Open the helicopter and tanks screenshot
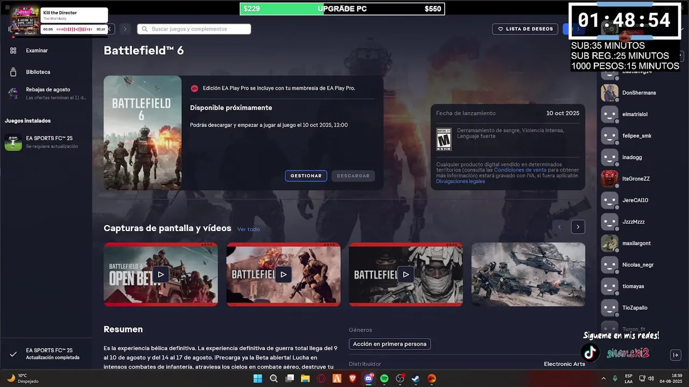 pyautogui.click(x=528, y=274)
